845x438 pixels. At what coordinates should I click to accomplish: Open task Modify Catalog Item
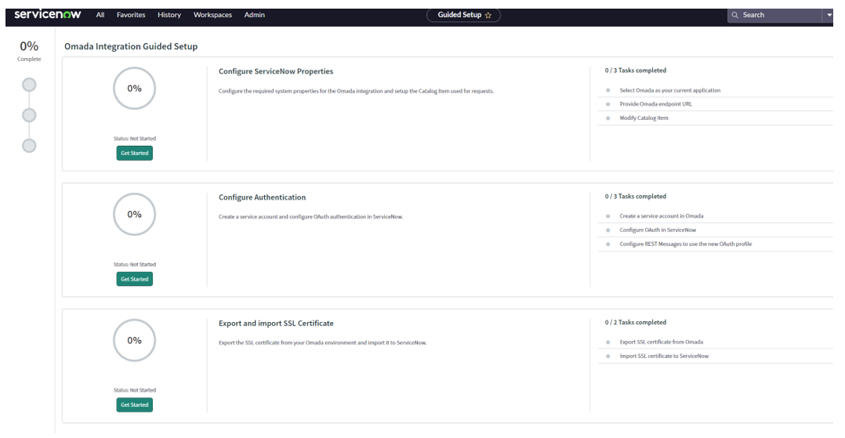tap(644, 118)
